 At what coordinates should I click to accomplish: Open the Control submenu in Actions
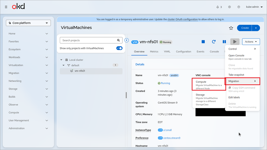(x=242, y=49)
